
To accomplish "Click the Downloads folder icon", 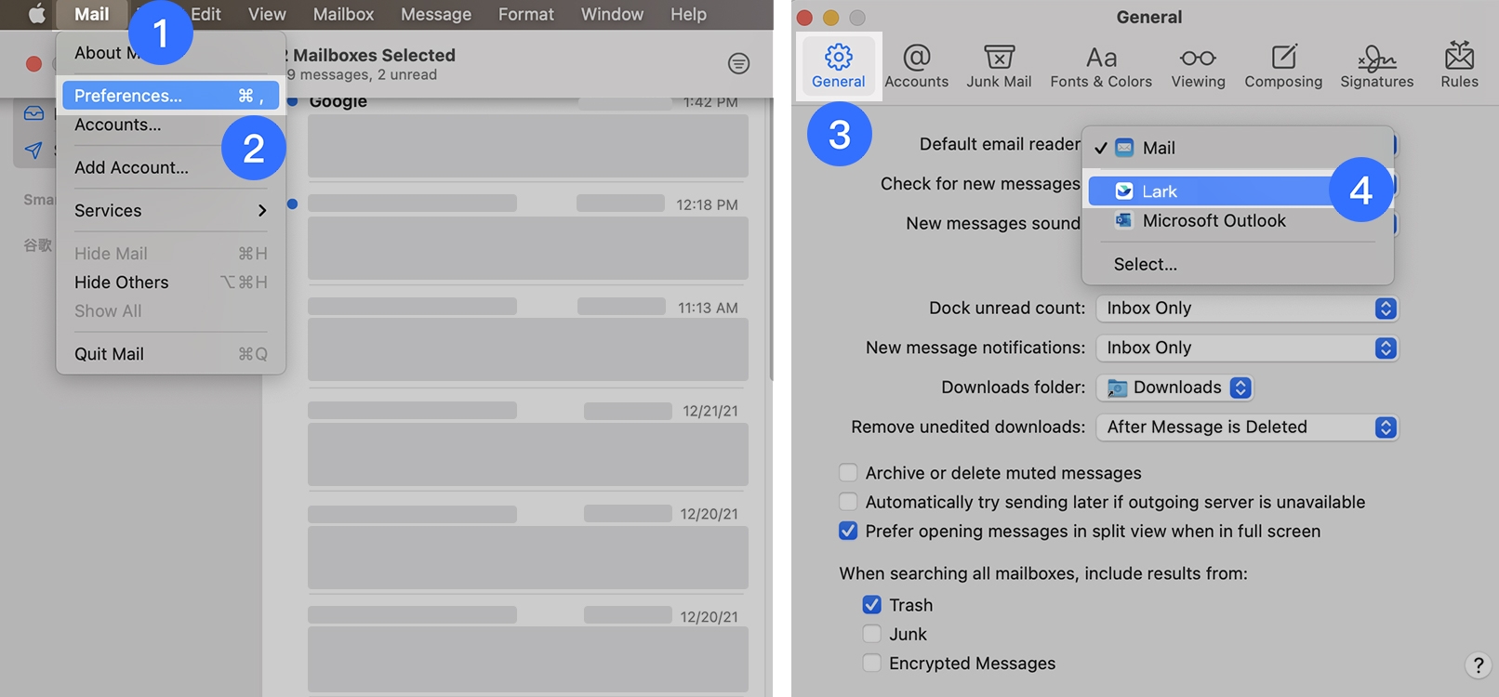I will tap(1117, 388).
